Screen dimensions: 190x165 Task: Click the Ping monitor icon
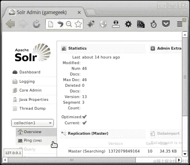(x=20, y=141)
